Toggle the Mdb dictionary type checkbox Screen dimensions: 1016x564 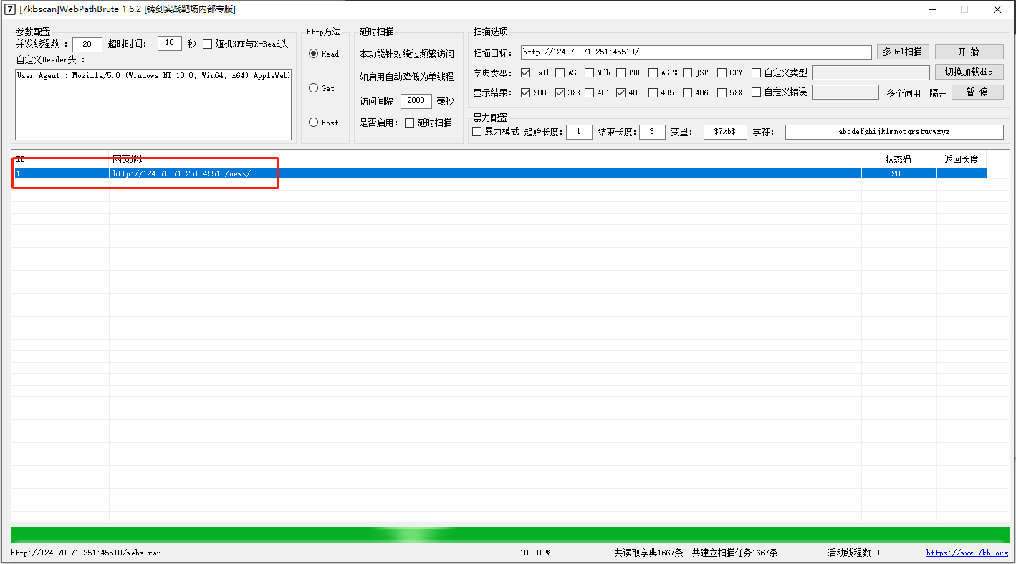click(589, 72)
